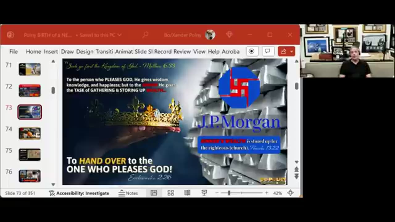Image resolution: width=395 pixels, height=222 pixels.
Task: Fit slide to current window
Action: click(290, 193)
